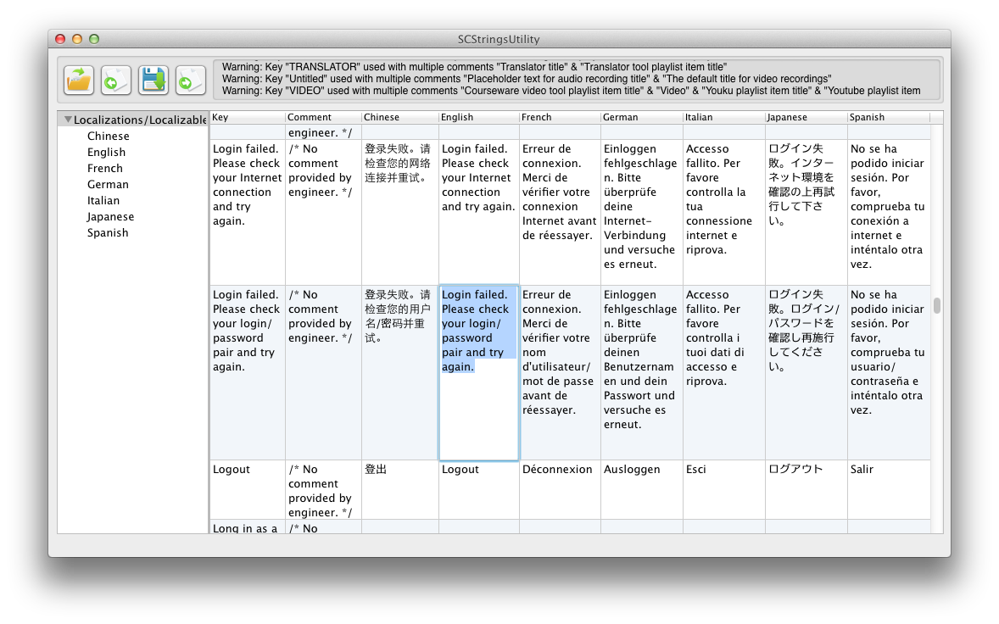Click the TRANSLATOR key warning line

pos(474,67)
